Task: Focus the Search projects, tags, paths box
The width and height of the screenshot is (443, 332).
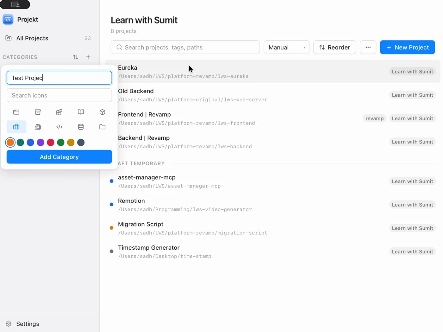Action: coord(185,47)
